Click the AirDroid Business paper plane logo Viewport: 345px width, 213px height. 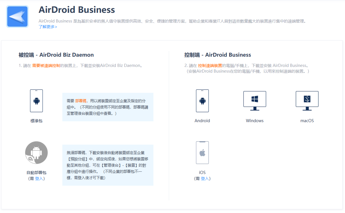point(17,17)
